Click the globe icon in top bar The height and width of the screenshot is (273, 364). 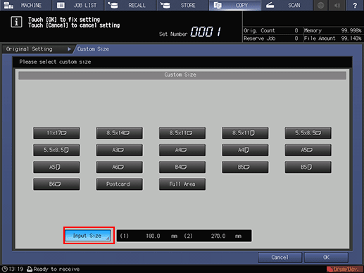[x=321, y=5]
